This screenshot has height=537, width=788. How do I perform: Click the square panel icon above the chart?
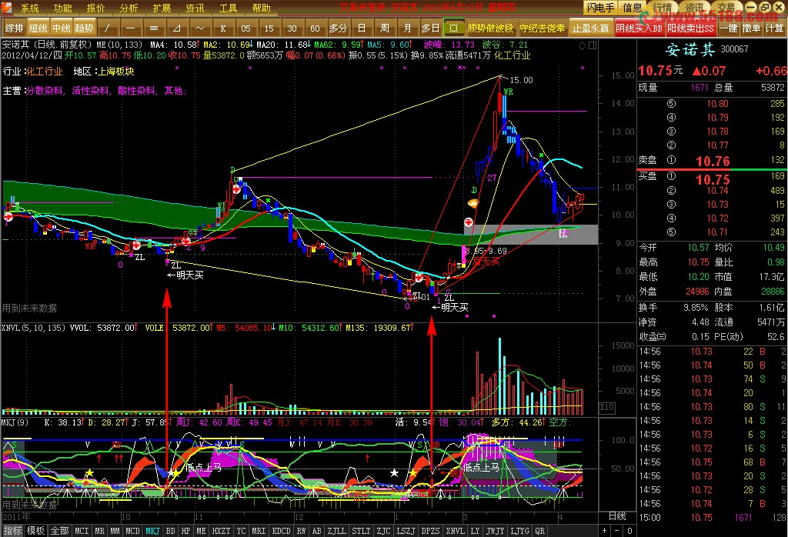593,45
